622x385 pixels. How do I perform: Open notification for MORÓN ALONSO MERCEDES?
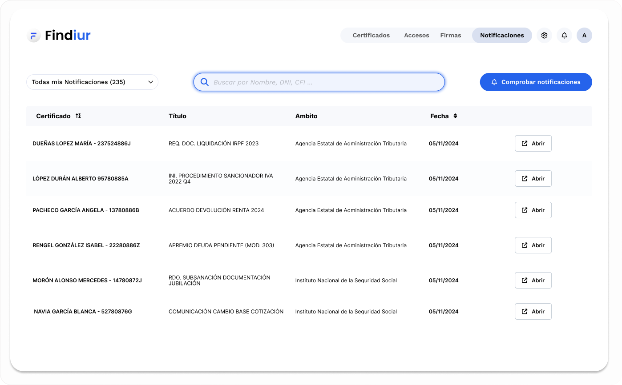(x=533, y=281)
